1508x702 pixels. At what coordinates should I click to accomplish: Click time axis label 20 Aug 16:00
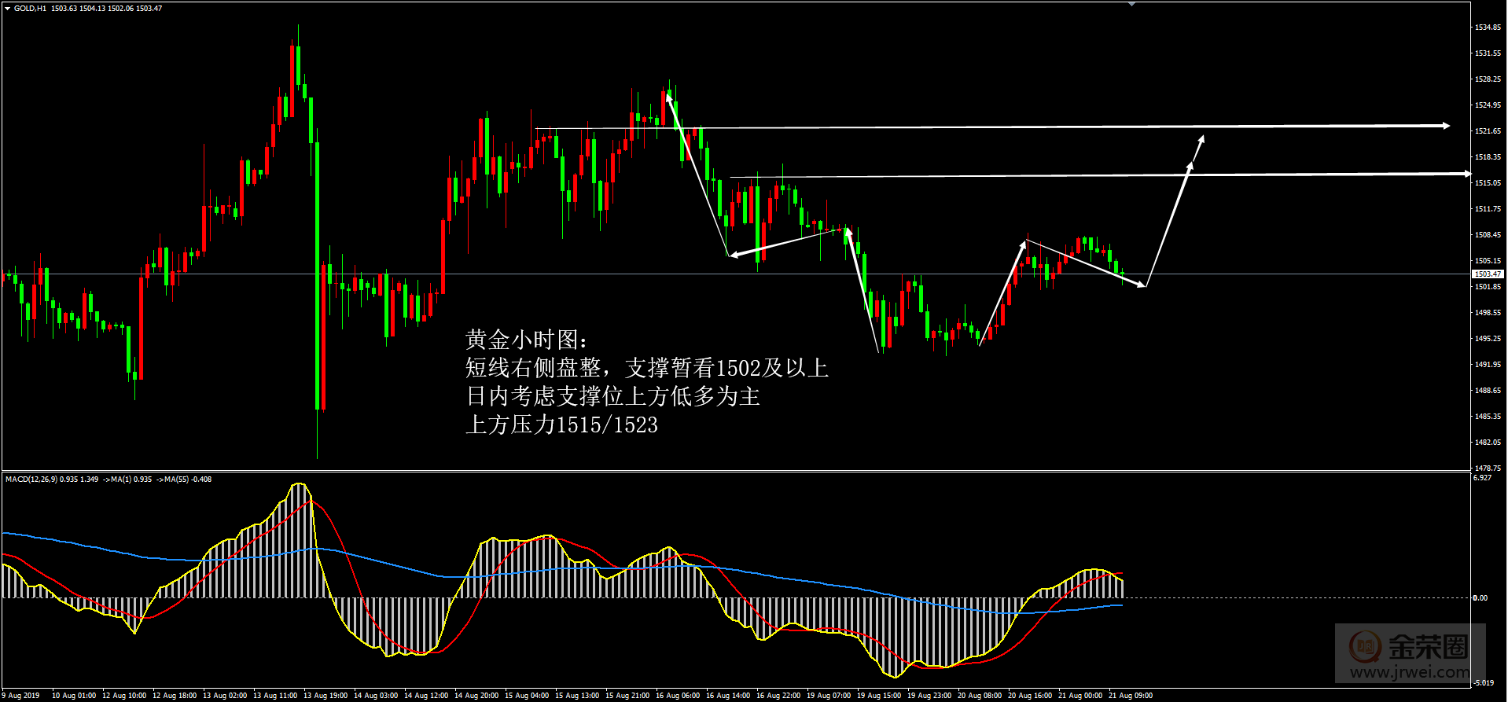1030,696
